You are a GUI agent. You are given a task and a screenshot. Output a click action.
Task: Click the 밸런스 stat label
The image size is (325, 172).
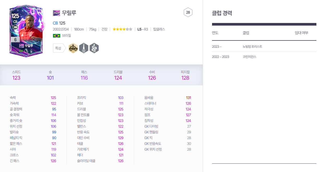click(82, 126)
